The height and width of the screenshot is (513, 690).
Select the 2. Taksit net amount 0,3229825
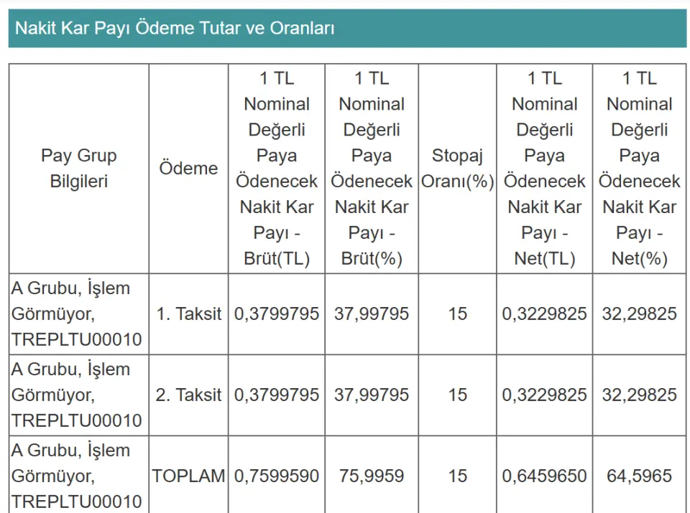pos(544,395)
